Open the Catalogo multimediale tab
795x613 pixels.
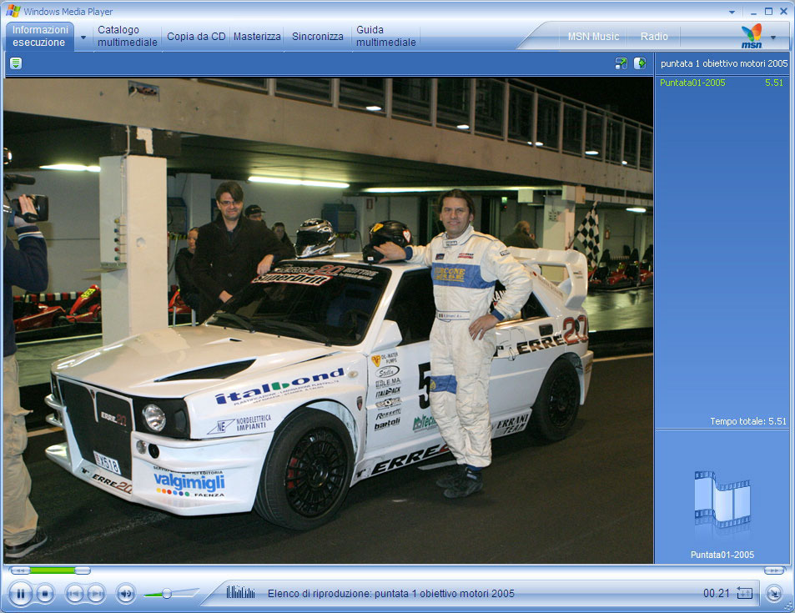(x=128, y=36)
